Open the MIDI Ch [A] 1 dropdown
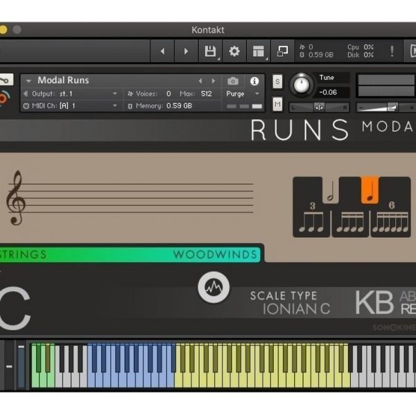Screen dimensions: 416x416 (70, 106)
